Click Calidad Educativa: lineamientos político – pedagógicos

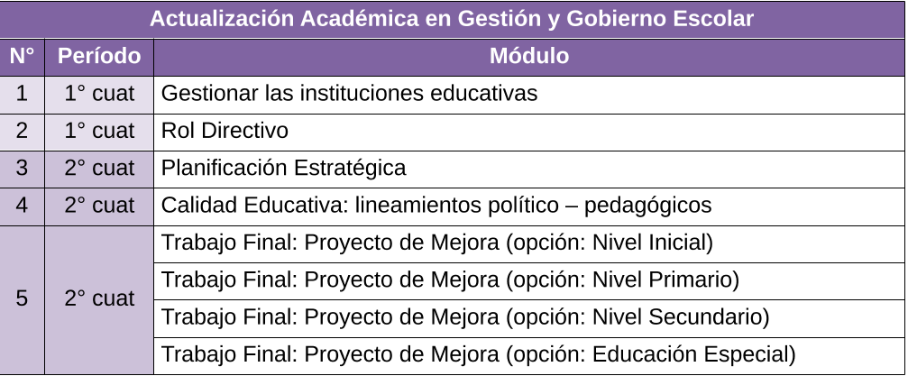(529, 206)
